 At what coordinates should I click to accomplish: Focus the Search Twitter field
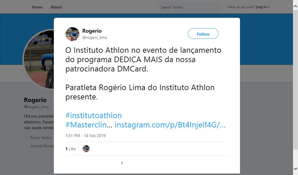coord(189,7)
